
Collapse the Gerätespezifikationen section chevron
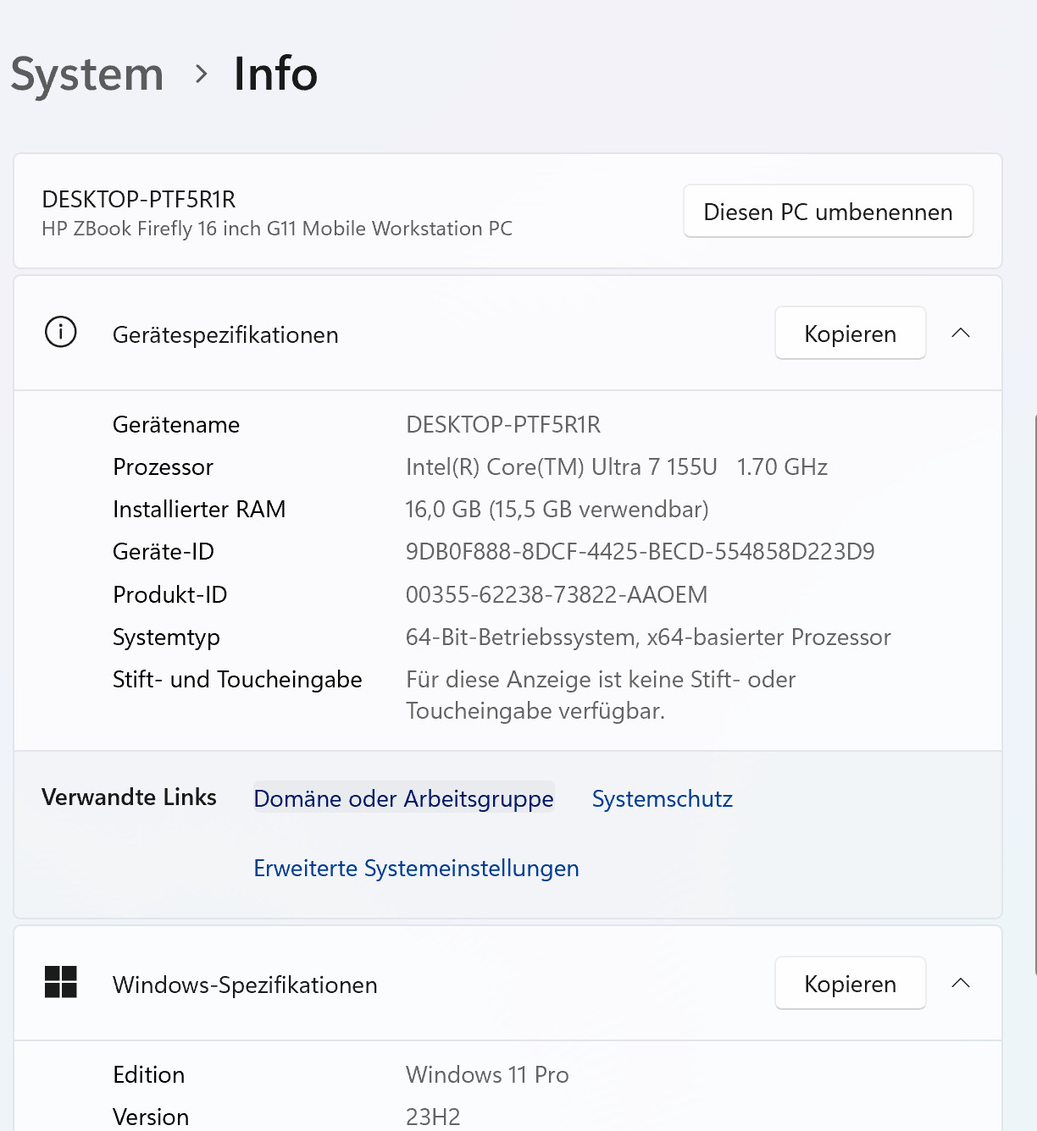point(961,333)
